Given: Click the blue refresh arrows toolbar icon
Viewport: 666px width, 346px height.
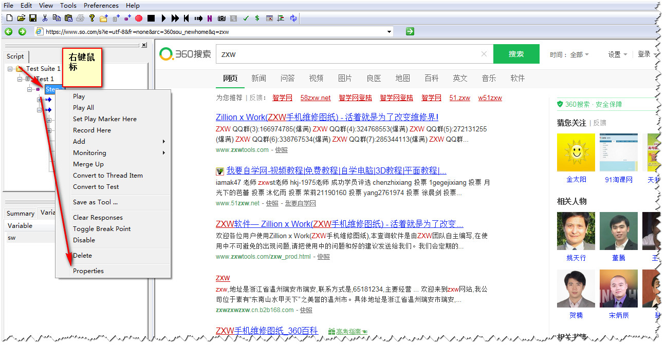Looking at the screenshot, I should 293,18.
